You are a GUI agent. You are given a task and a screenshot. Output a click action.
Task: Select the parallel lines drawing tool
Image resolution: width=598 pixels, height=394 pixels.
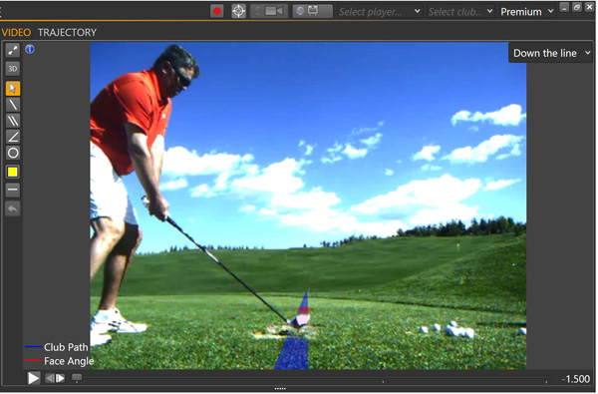[13, 121]
